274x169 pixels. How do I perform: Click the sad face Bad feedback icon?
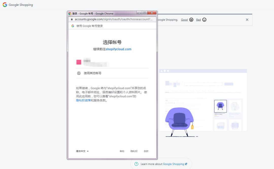tap(204, 20)
